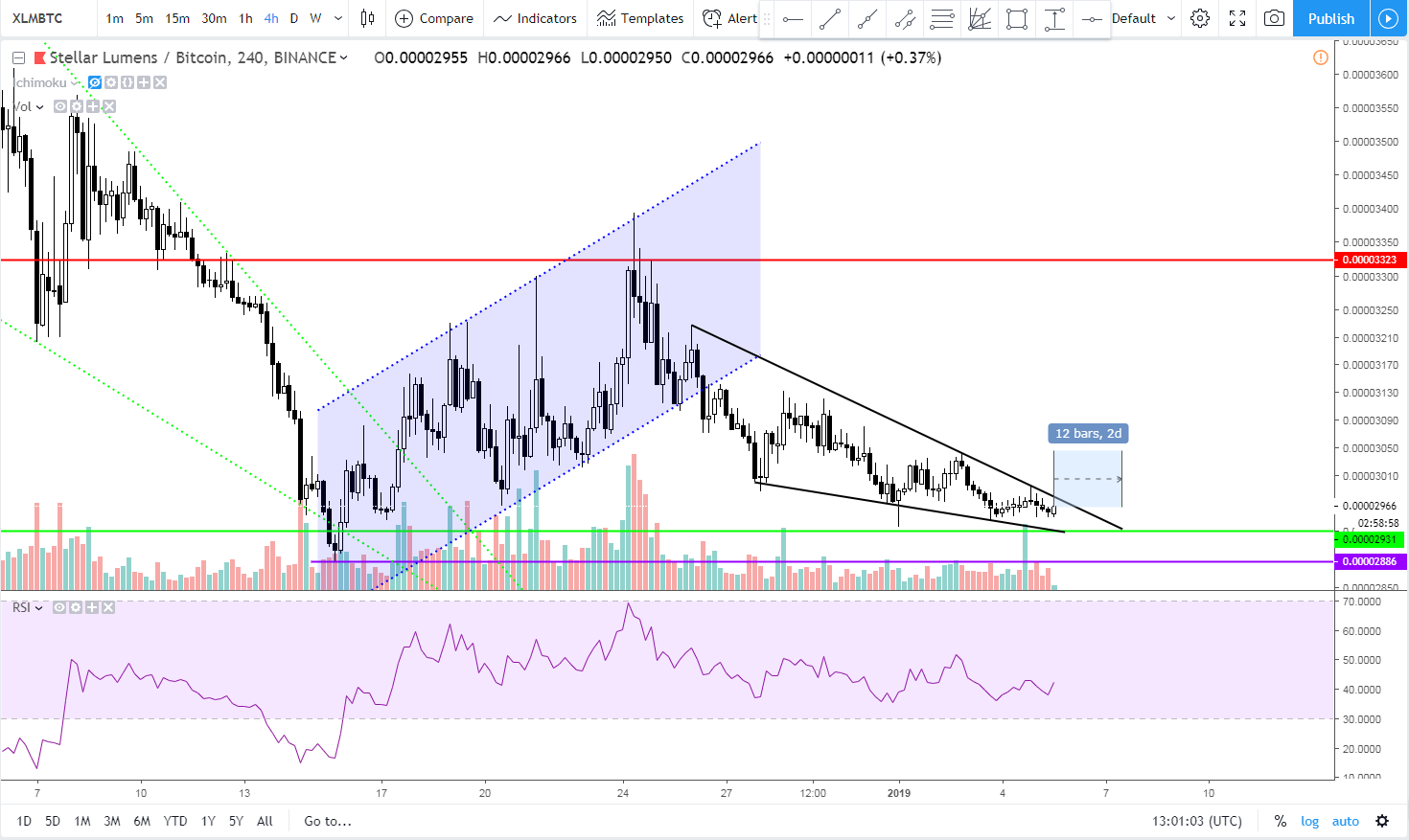1409x840 pixels.
Task: Select the price range measure tool
Action: coord(1054,18)
